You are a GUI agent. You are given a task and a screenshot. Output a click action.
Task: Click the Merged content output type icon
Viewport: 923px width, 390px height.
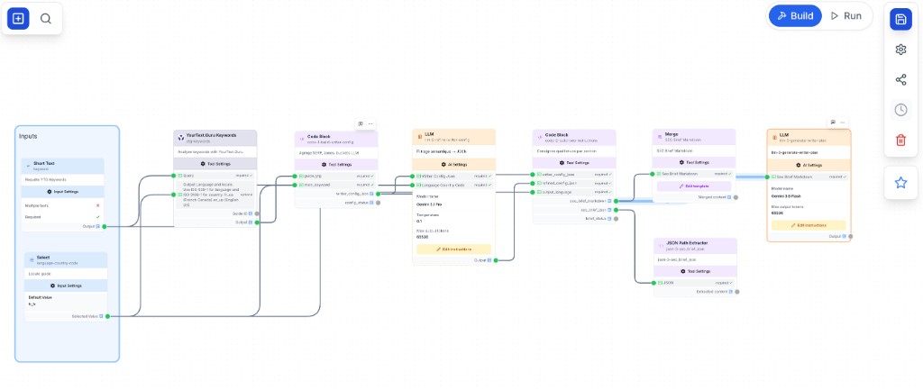pos(729,197)
